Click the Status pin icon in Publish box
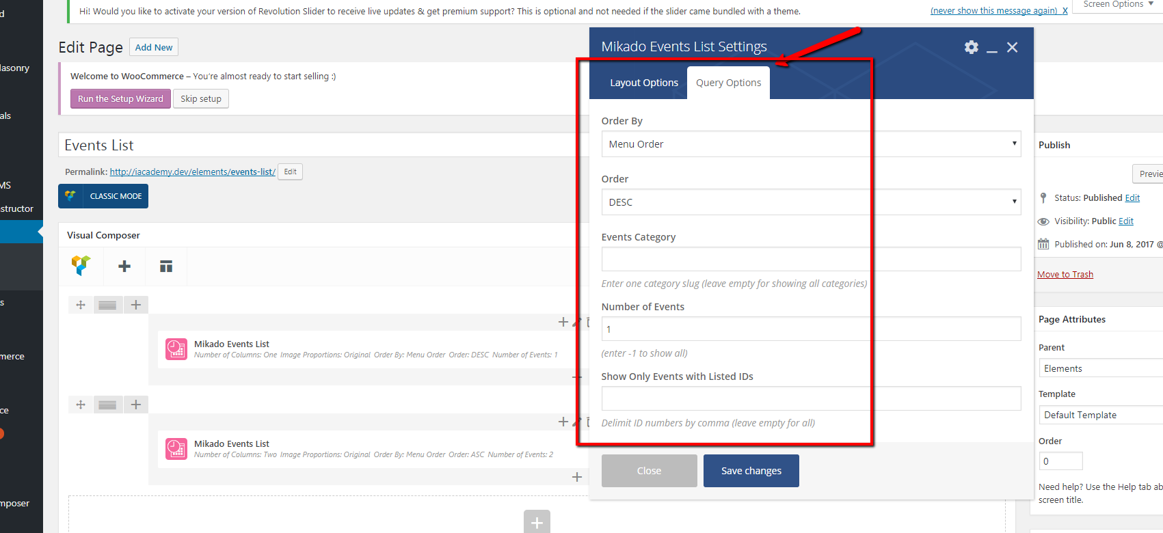The image size is (1163, 533). click(1043, 198)
